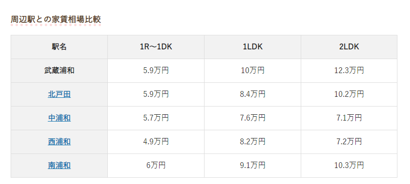Click the 2LDK column header
This screenshot has height=184, width=410.
pyautogui.click(x=349, y=47)
